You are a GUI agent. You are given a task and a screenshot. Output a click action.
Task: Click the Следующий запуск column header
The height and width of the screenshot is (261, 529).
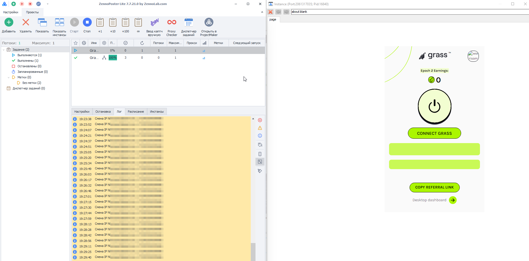247,43
